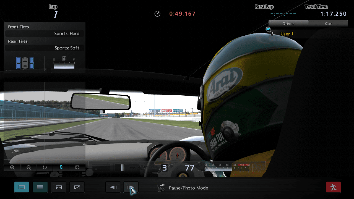Fit the whole course in the map
Screen dimensions: 354x199
[x=77, y=167]
